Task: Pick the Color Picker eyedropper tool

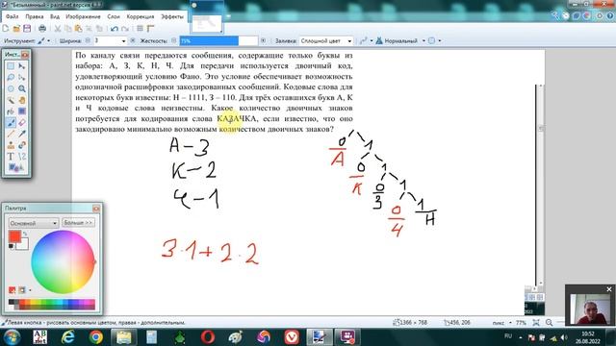Action: click(x=22, y=135)
